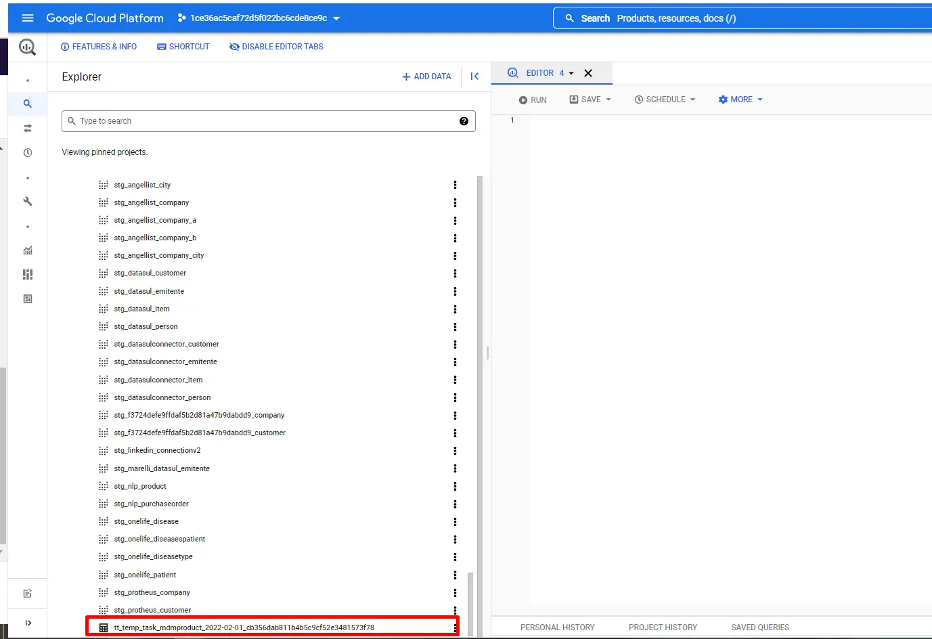Screen dimensions: 932x639
Task: Open the More settings dropdown
Action: pyautogui.click(x=740, y=100)
